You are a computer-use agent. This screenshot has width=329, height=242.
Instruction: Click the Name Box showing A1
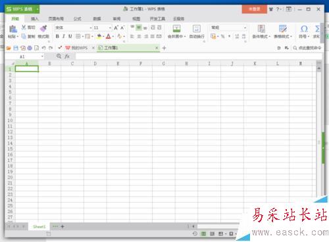click(x=24, y=56)
